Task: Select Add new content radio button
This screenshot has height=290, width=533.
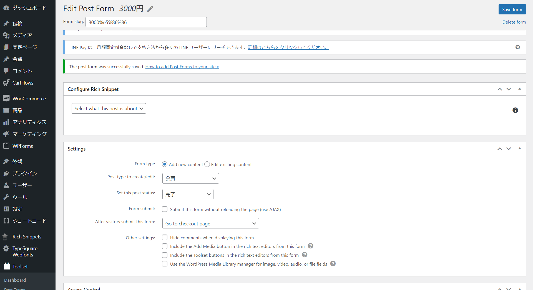Action: [x=165, y=164]
